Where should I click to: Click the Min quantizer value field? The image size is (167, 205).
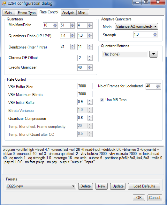(x=48, y=26)
